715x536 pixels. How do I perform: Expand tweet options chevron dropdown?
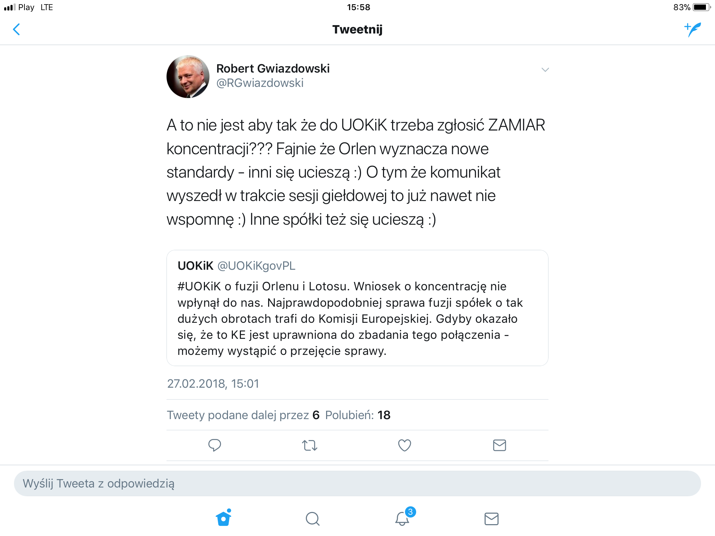(x=545, y=70)
